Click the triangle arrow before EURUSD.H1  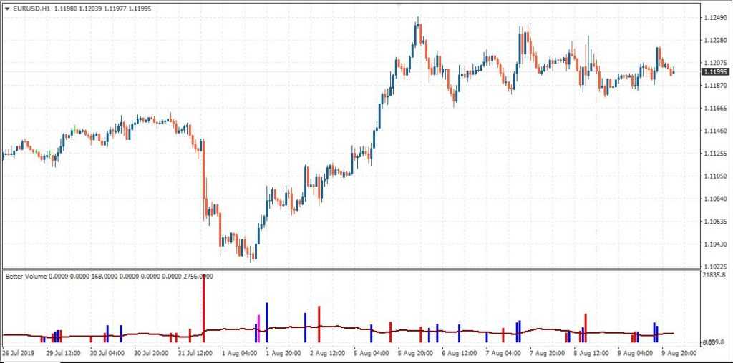[7, 9]
